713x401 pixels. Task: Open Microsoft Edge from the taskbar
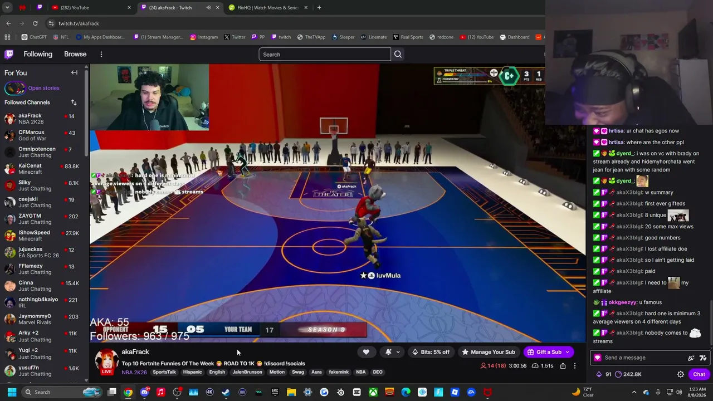point(406,392)
